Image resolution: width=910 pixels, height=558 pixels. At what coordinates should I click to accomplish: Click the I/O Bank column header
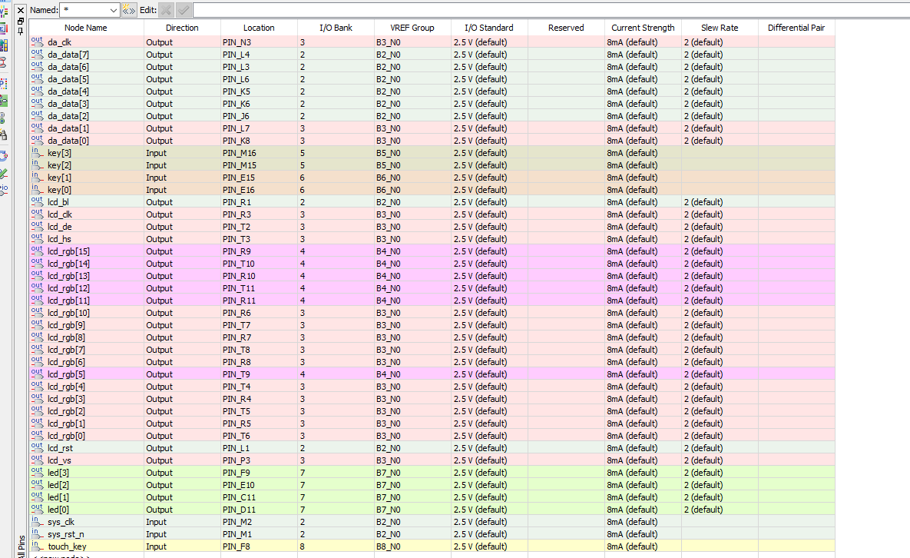pyautogui.click(x=336, y=28)
